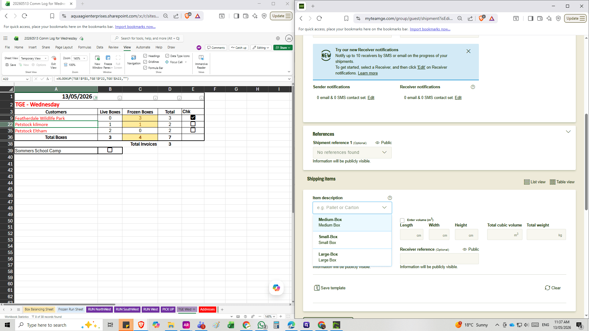
Task: Click Freeze Panes icon in Excel ribbon
Action: 108,58
